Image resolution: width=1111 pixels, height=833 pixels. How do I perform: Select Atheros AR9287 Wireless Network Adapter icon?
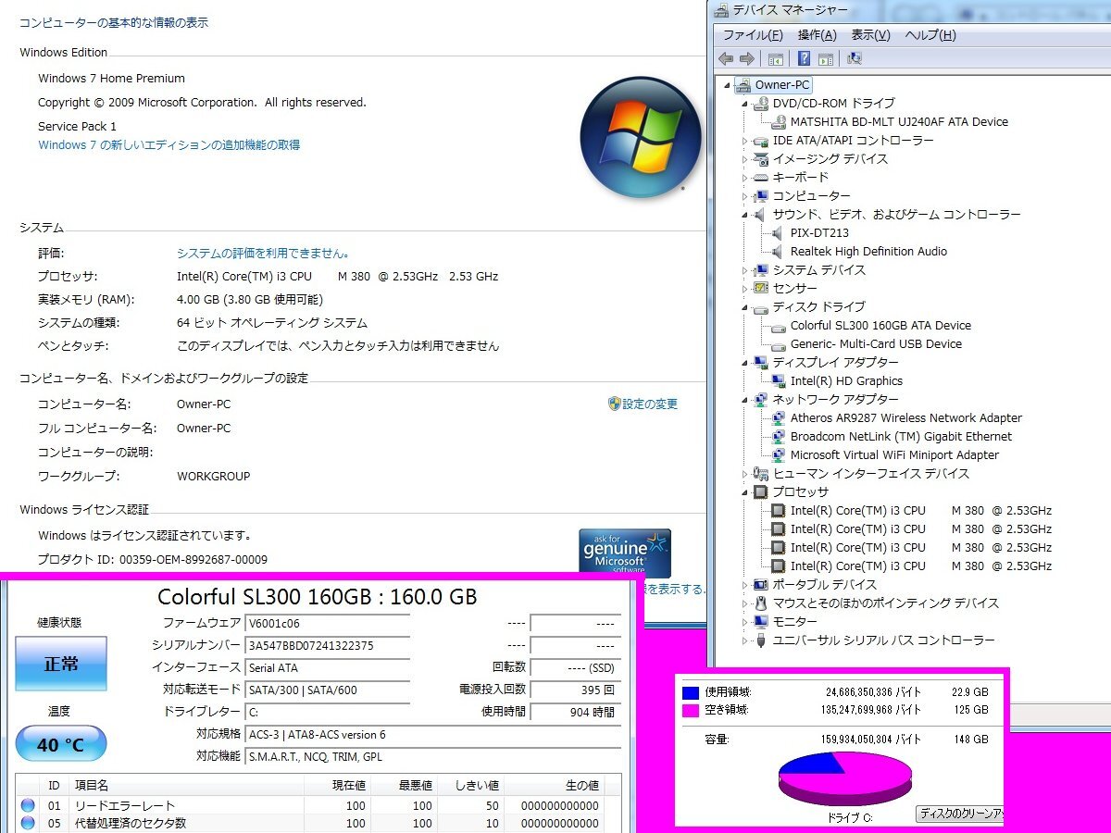point(779,417)
